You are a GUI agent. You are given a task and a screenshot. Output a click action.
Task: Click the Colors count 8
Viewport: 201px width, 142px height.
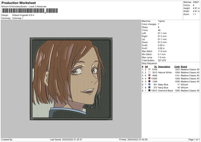click(194, 5)
